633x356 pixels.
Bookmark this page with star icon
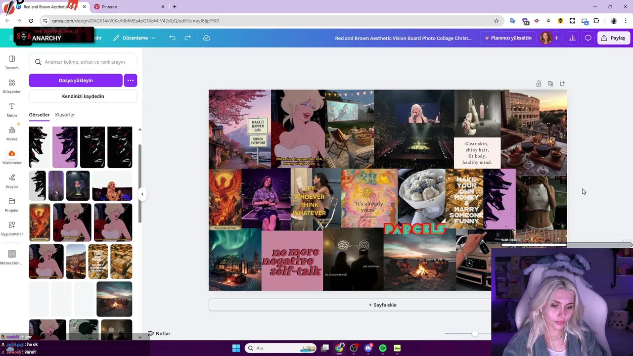point(497,21)
